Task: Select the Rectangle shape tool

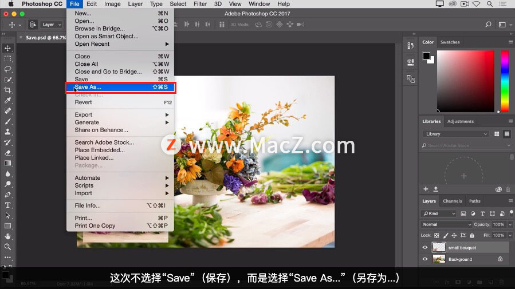Action: click(7, 226)
